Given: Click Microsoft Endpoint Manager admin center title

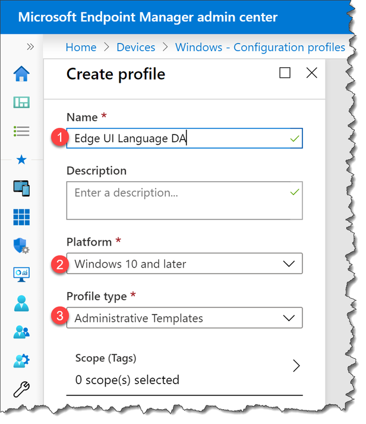Looking at the screenshot, I should coord(148,17).
